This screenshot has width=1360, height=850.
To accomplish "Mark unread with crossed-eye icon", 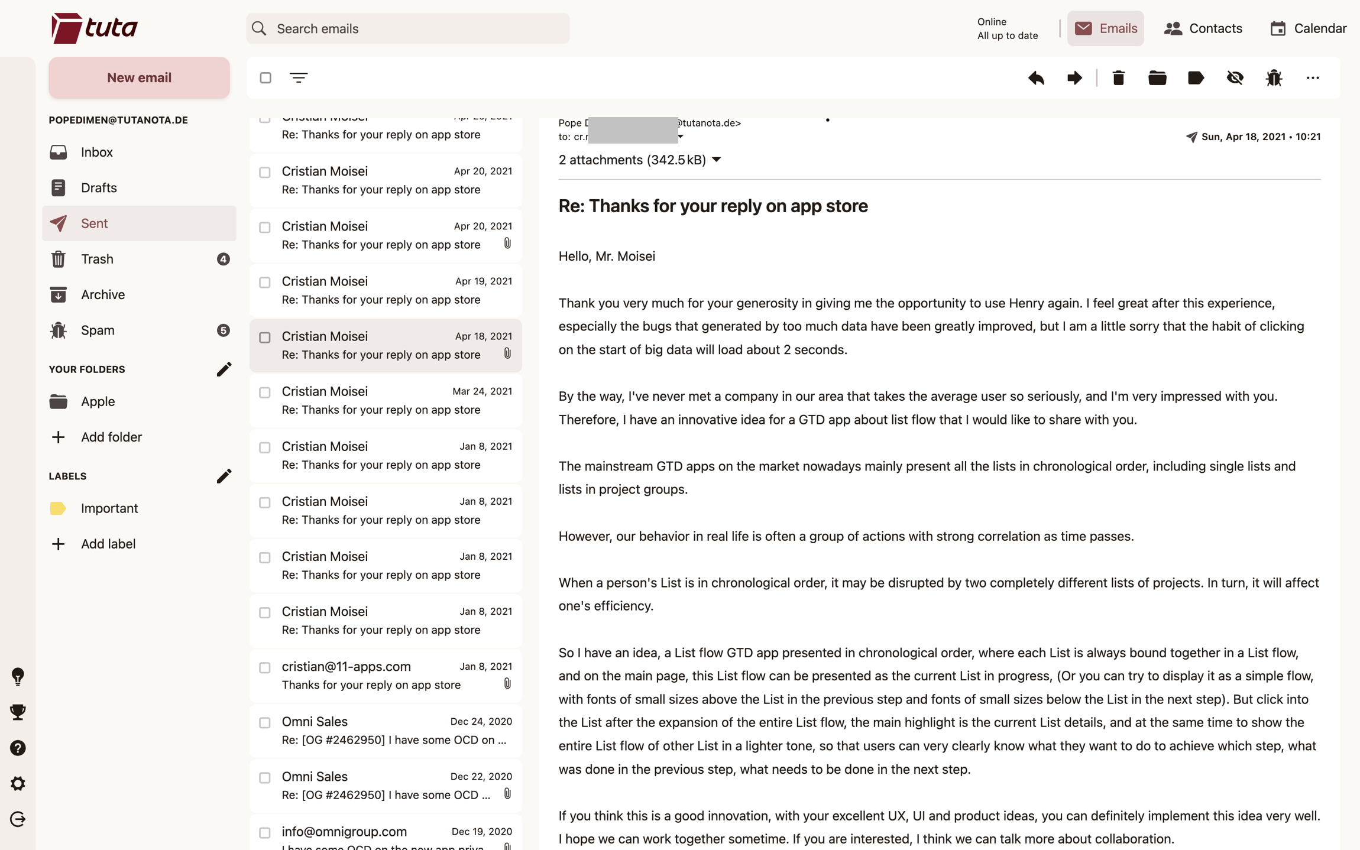I will (x=1235, y=78).
